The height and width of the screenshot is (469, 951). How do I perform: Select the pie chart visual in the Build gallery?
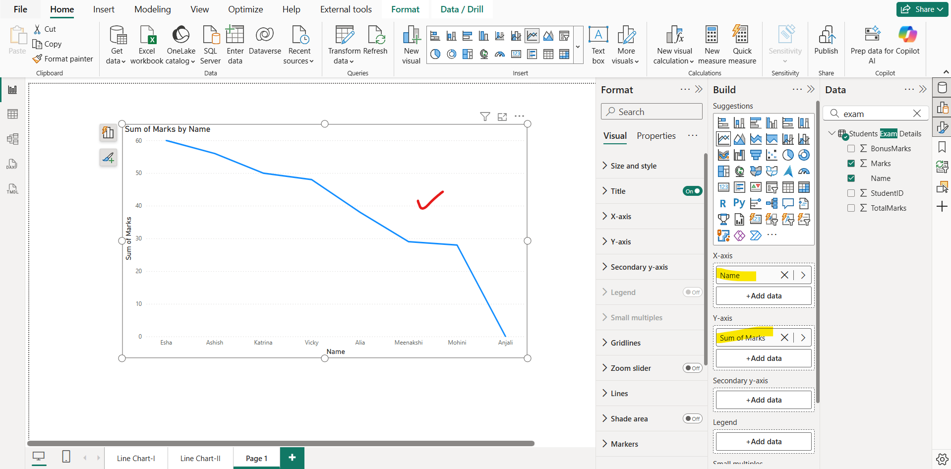[788, 155]
